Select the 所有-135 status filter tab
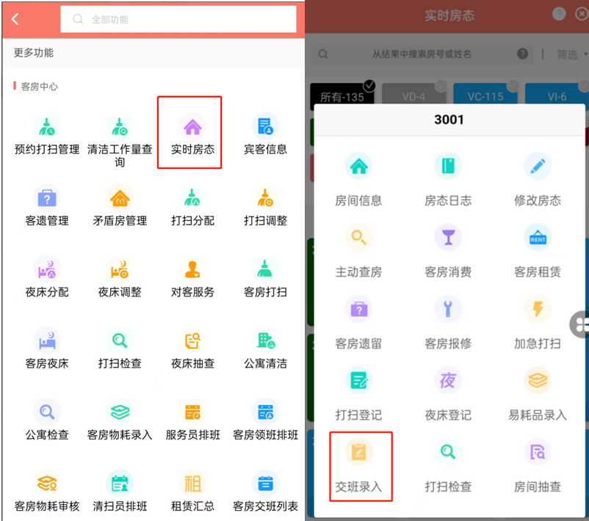Image resolution: width=589 pixels, height=521 pixels. 342,94
